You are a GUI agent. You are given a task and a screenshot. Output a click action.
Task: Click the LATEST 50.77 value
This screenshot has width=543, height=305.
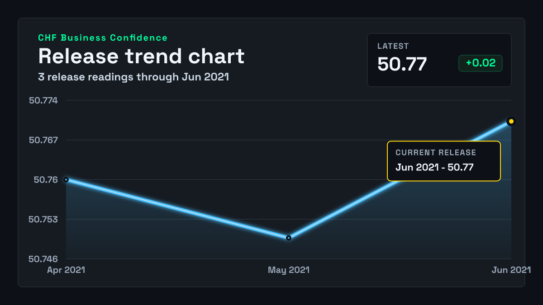click(x=402, y=64)
